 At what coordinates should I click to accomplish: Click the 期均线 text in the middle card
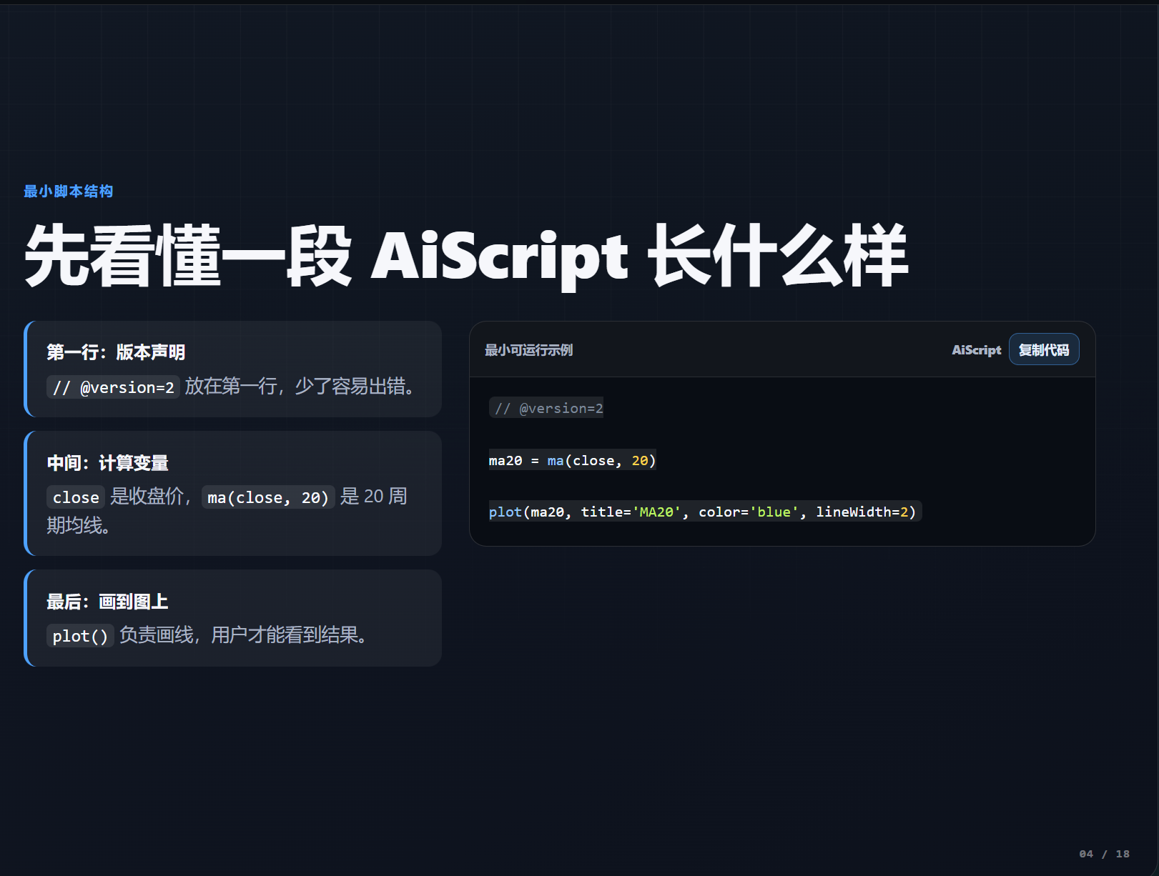[x=78, y=526]
